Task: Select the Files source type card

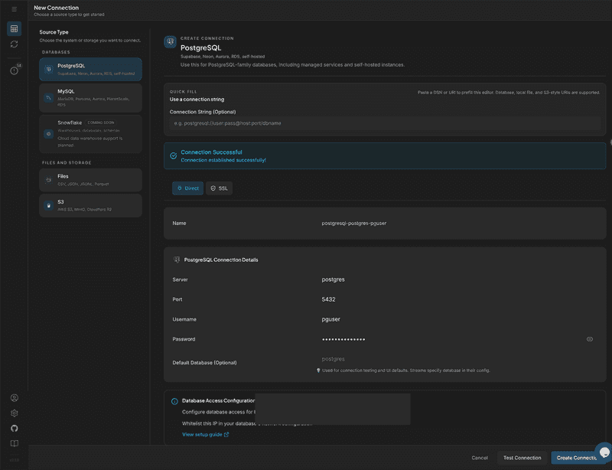Action: pyautogui.click(x=90, y=180)
